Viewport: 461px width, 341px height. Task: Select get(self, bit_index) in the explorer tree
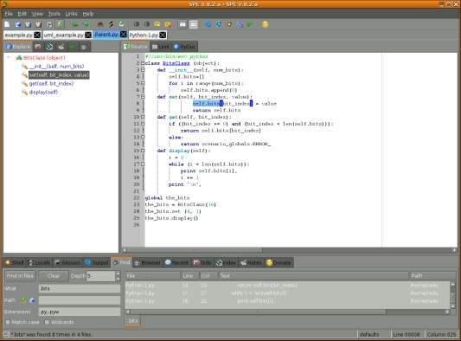(x=51, y=84)
